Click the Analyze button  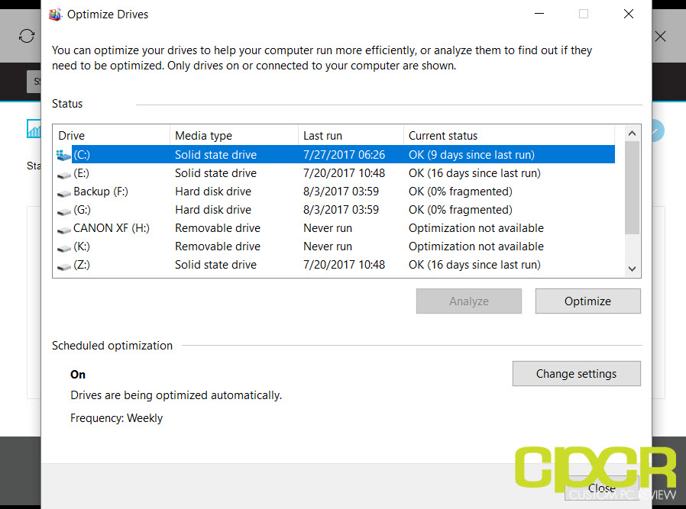pos(468,301)
